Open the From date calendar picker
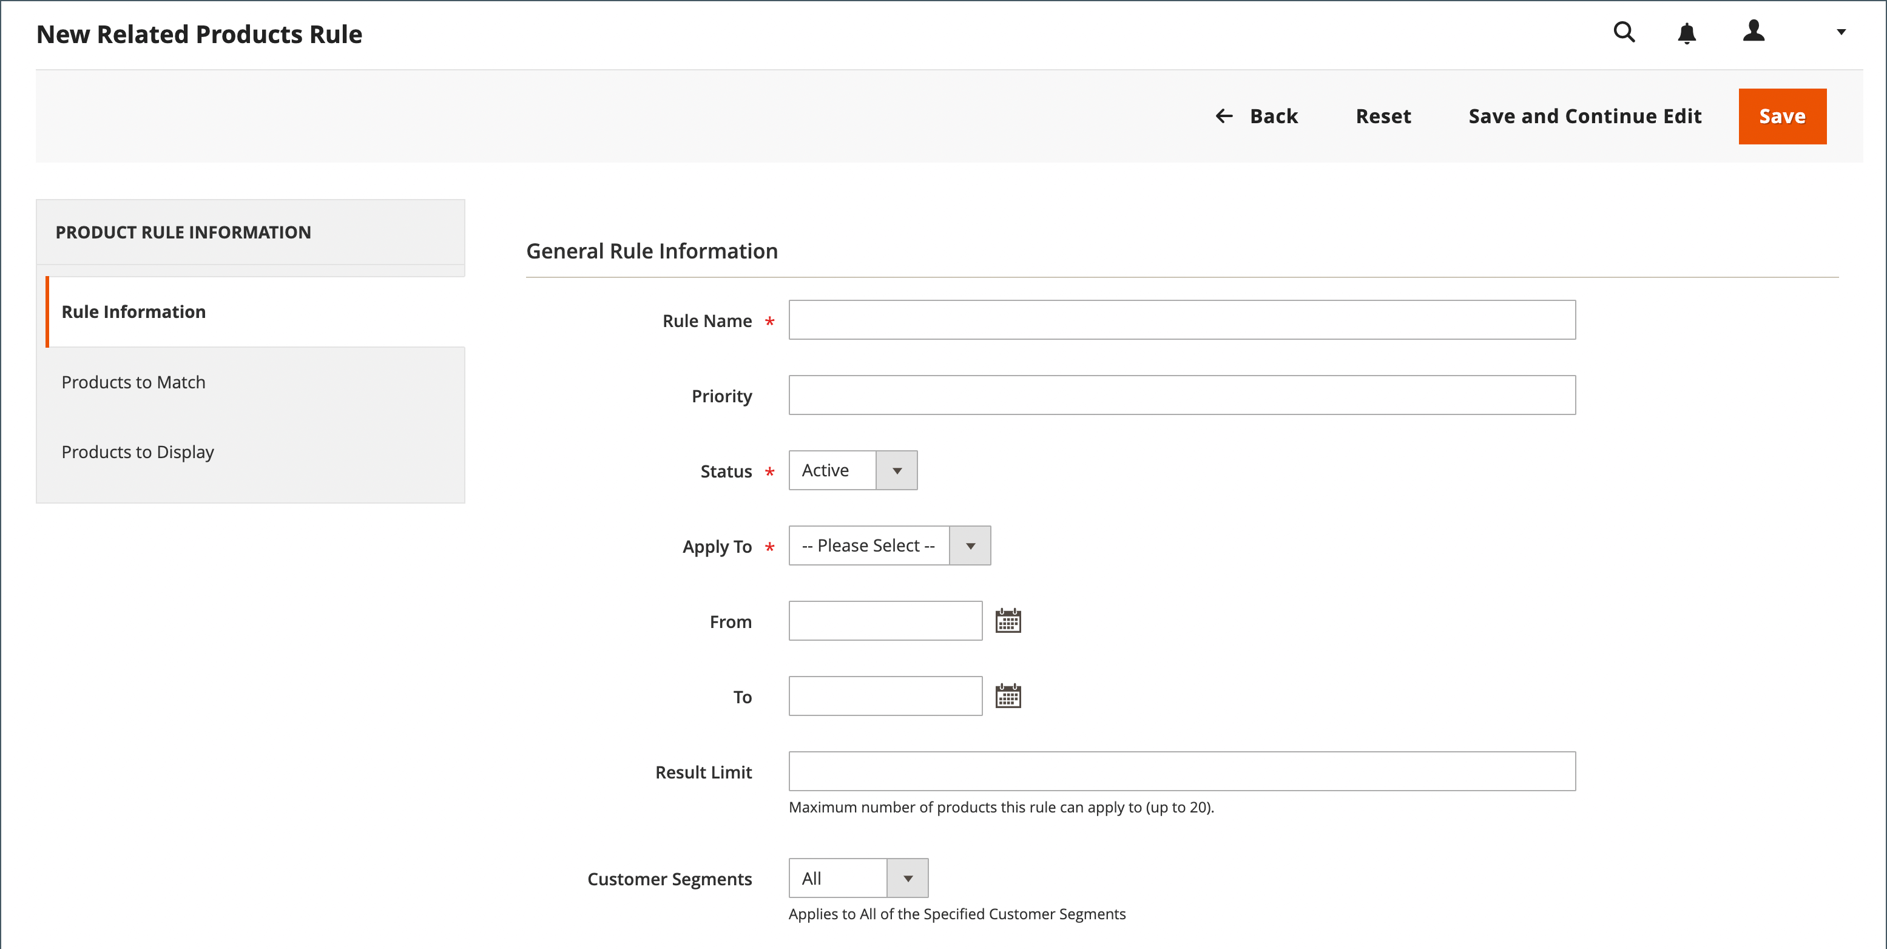The image size is (1887, 949). [1008, 621]
